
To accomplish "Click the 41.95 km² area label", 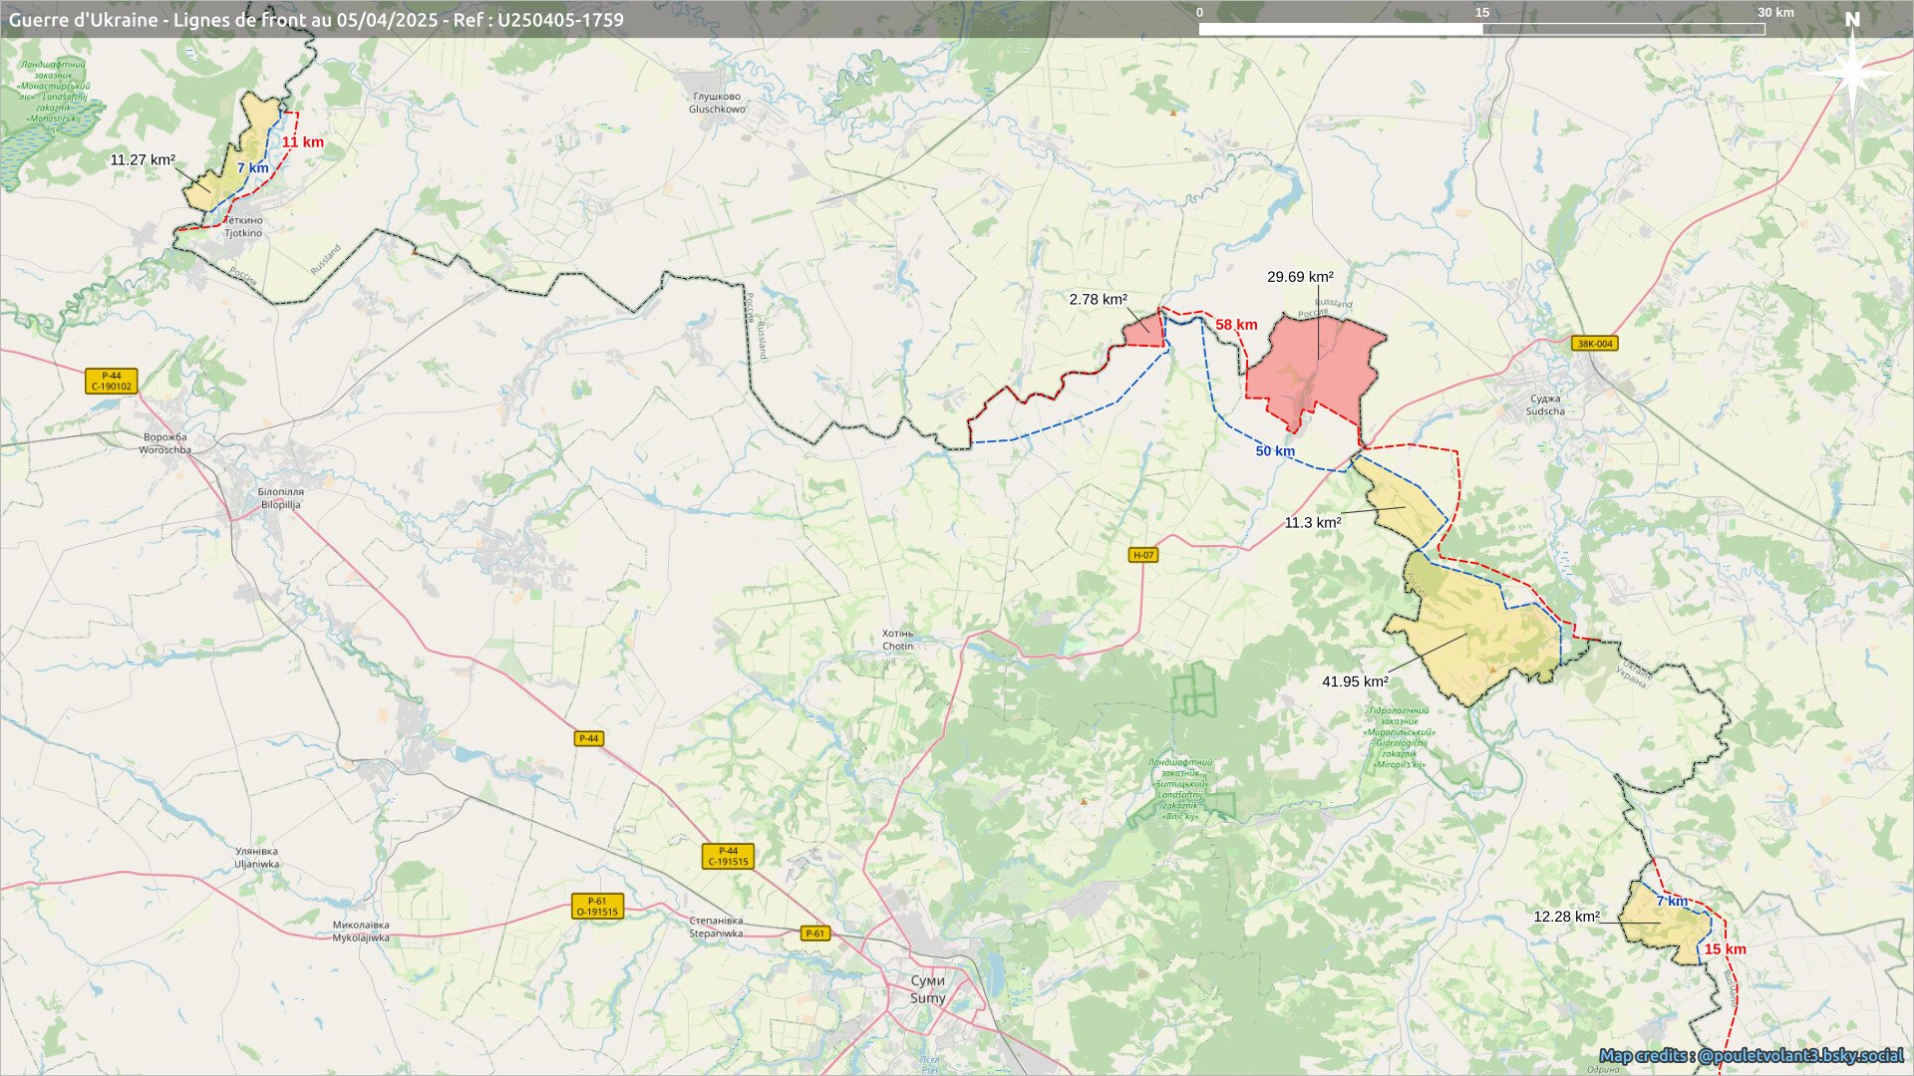I will pos(1355,681).
